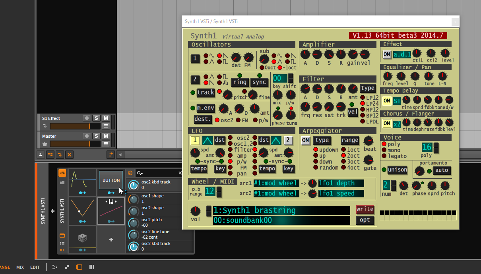Viewport: 481px width, 274px height.
Task: Click the mixer bars icon in footer
Action: pos(91,267)
